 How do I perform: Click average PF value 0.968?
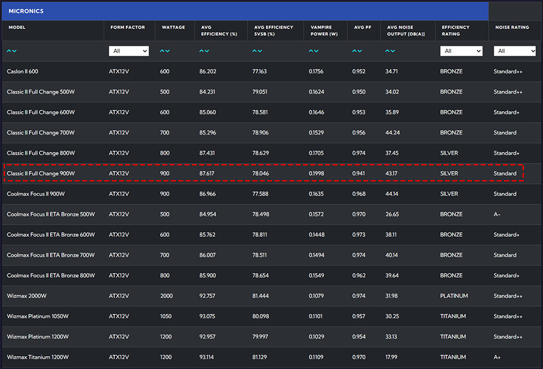(x=359, y=194)
